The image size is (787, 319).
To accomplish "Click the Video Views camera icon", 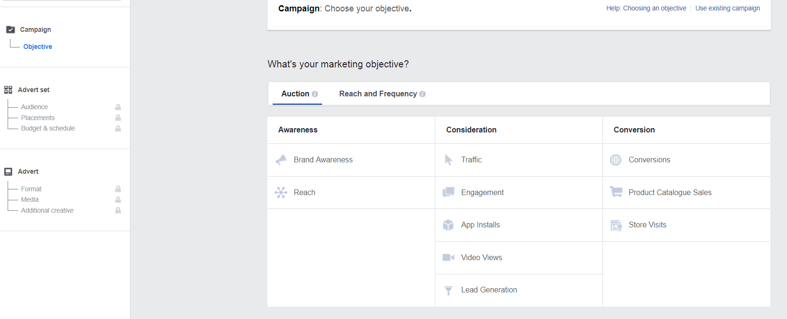I will pos(448,257).
